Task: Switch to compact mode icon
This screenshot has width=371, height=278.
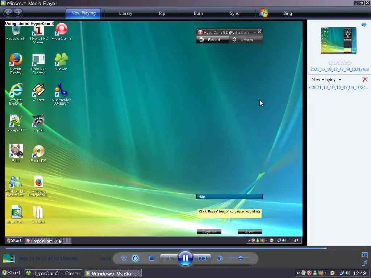Action: (x=364, y=263)
